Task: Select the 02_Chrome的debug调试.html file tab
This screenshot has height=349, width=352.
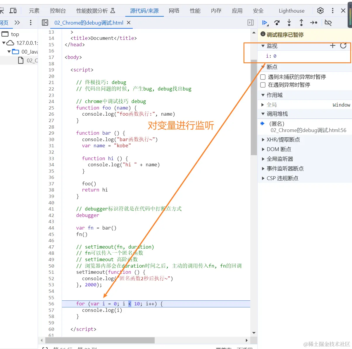Action: (x=89, y=23)
